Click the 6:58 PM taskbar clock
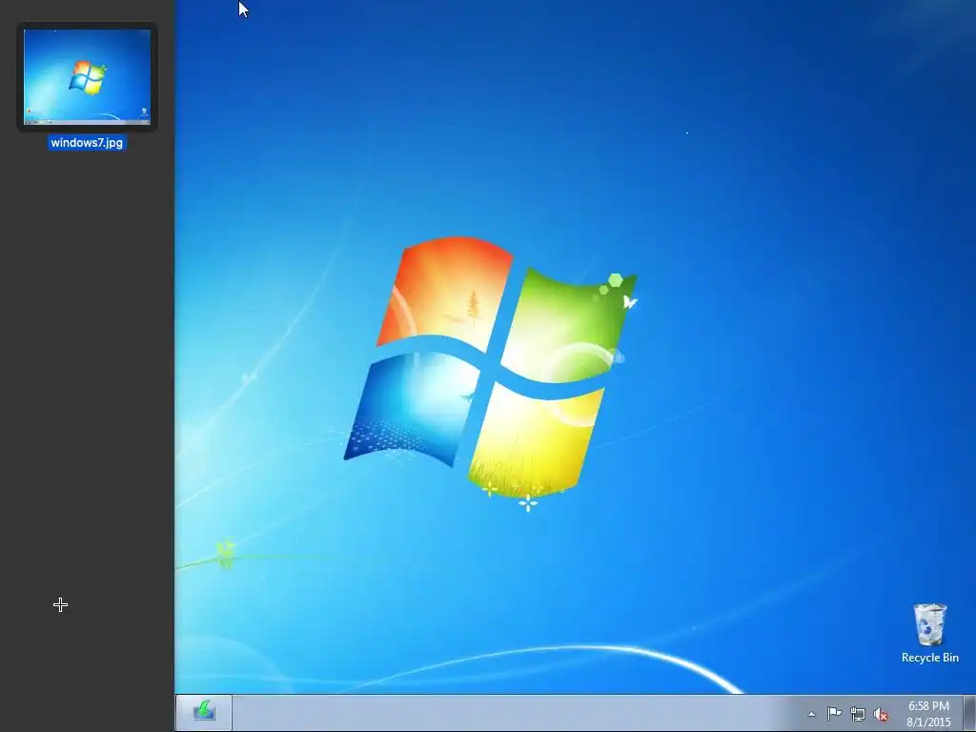Viewport: 976px width, 732px height. coord(928,706)
